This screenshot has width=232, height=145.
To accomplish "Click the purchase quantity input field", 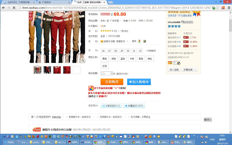I will click(x=107, y=74).
